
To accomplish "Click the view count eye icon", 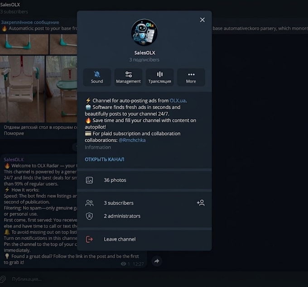I will (123, 263).
